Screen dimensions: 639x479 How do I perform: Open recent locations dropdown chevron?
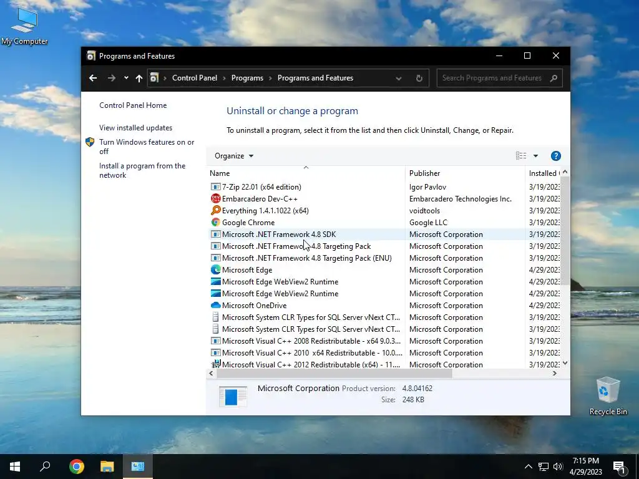tap(126, 78)
